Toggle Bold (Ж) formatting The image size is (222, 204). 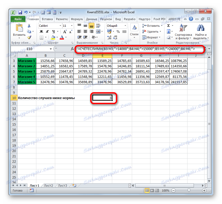(41, 32)
